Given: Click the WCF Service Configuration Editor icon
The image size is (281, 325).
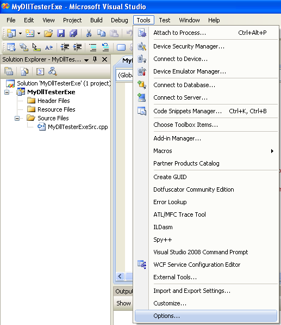Looking at the screenshot, I should [x=142, y=265].
